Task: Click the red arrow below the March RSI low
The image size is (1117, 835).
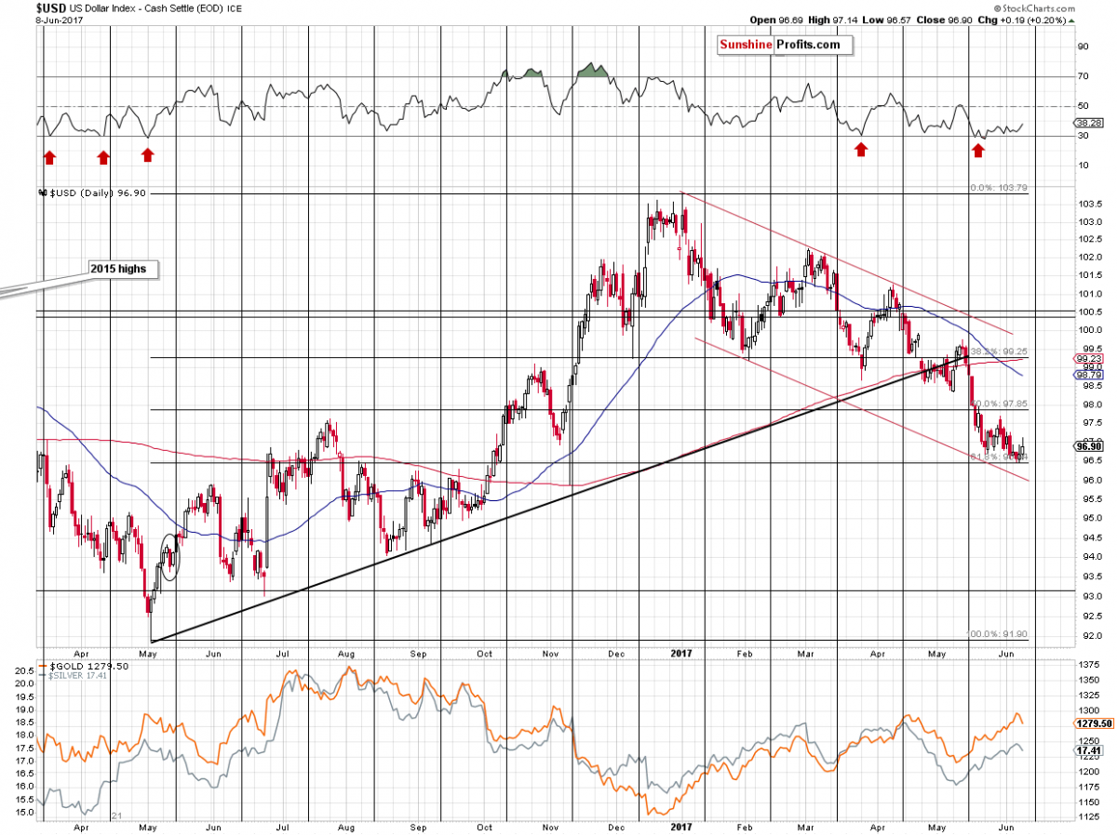Action: pos(861,151)
